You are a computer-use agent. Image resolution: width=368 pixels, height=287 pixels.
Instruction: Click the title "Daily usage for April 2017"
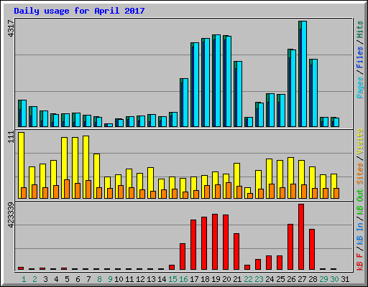tap(79, 11)
